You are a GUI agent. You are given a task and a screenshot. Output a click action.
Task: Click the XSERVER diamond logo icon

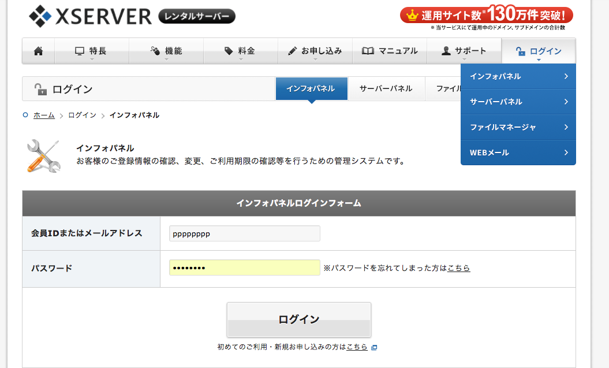click(x=40, y=16)
